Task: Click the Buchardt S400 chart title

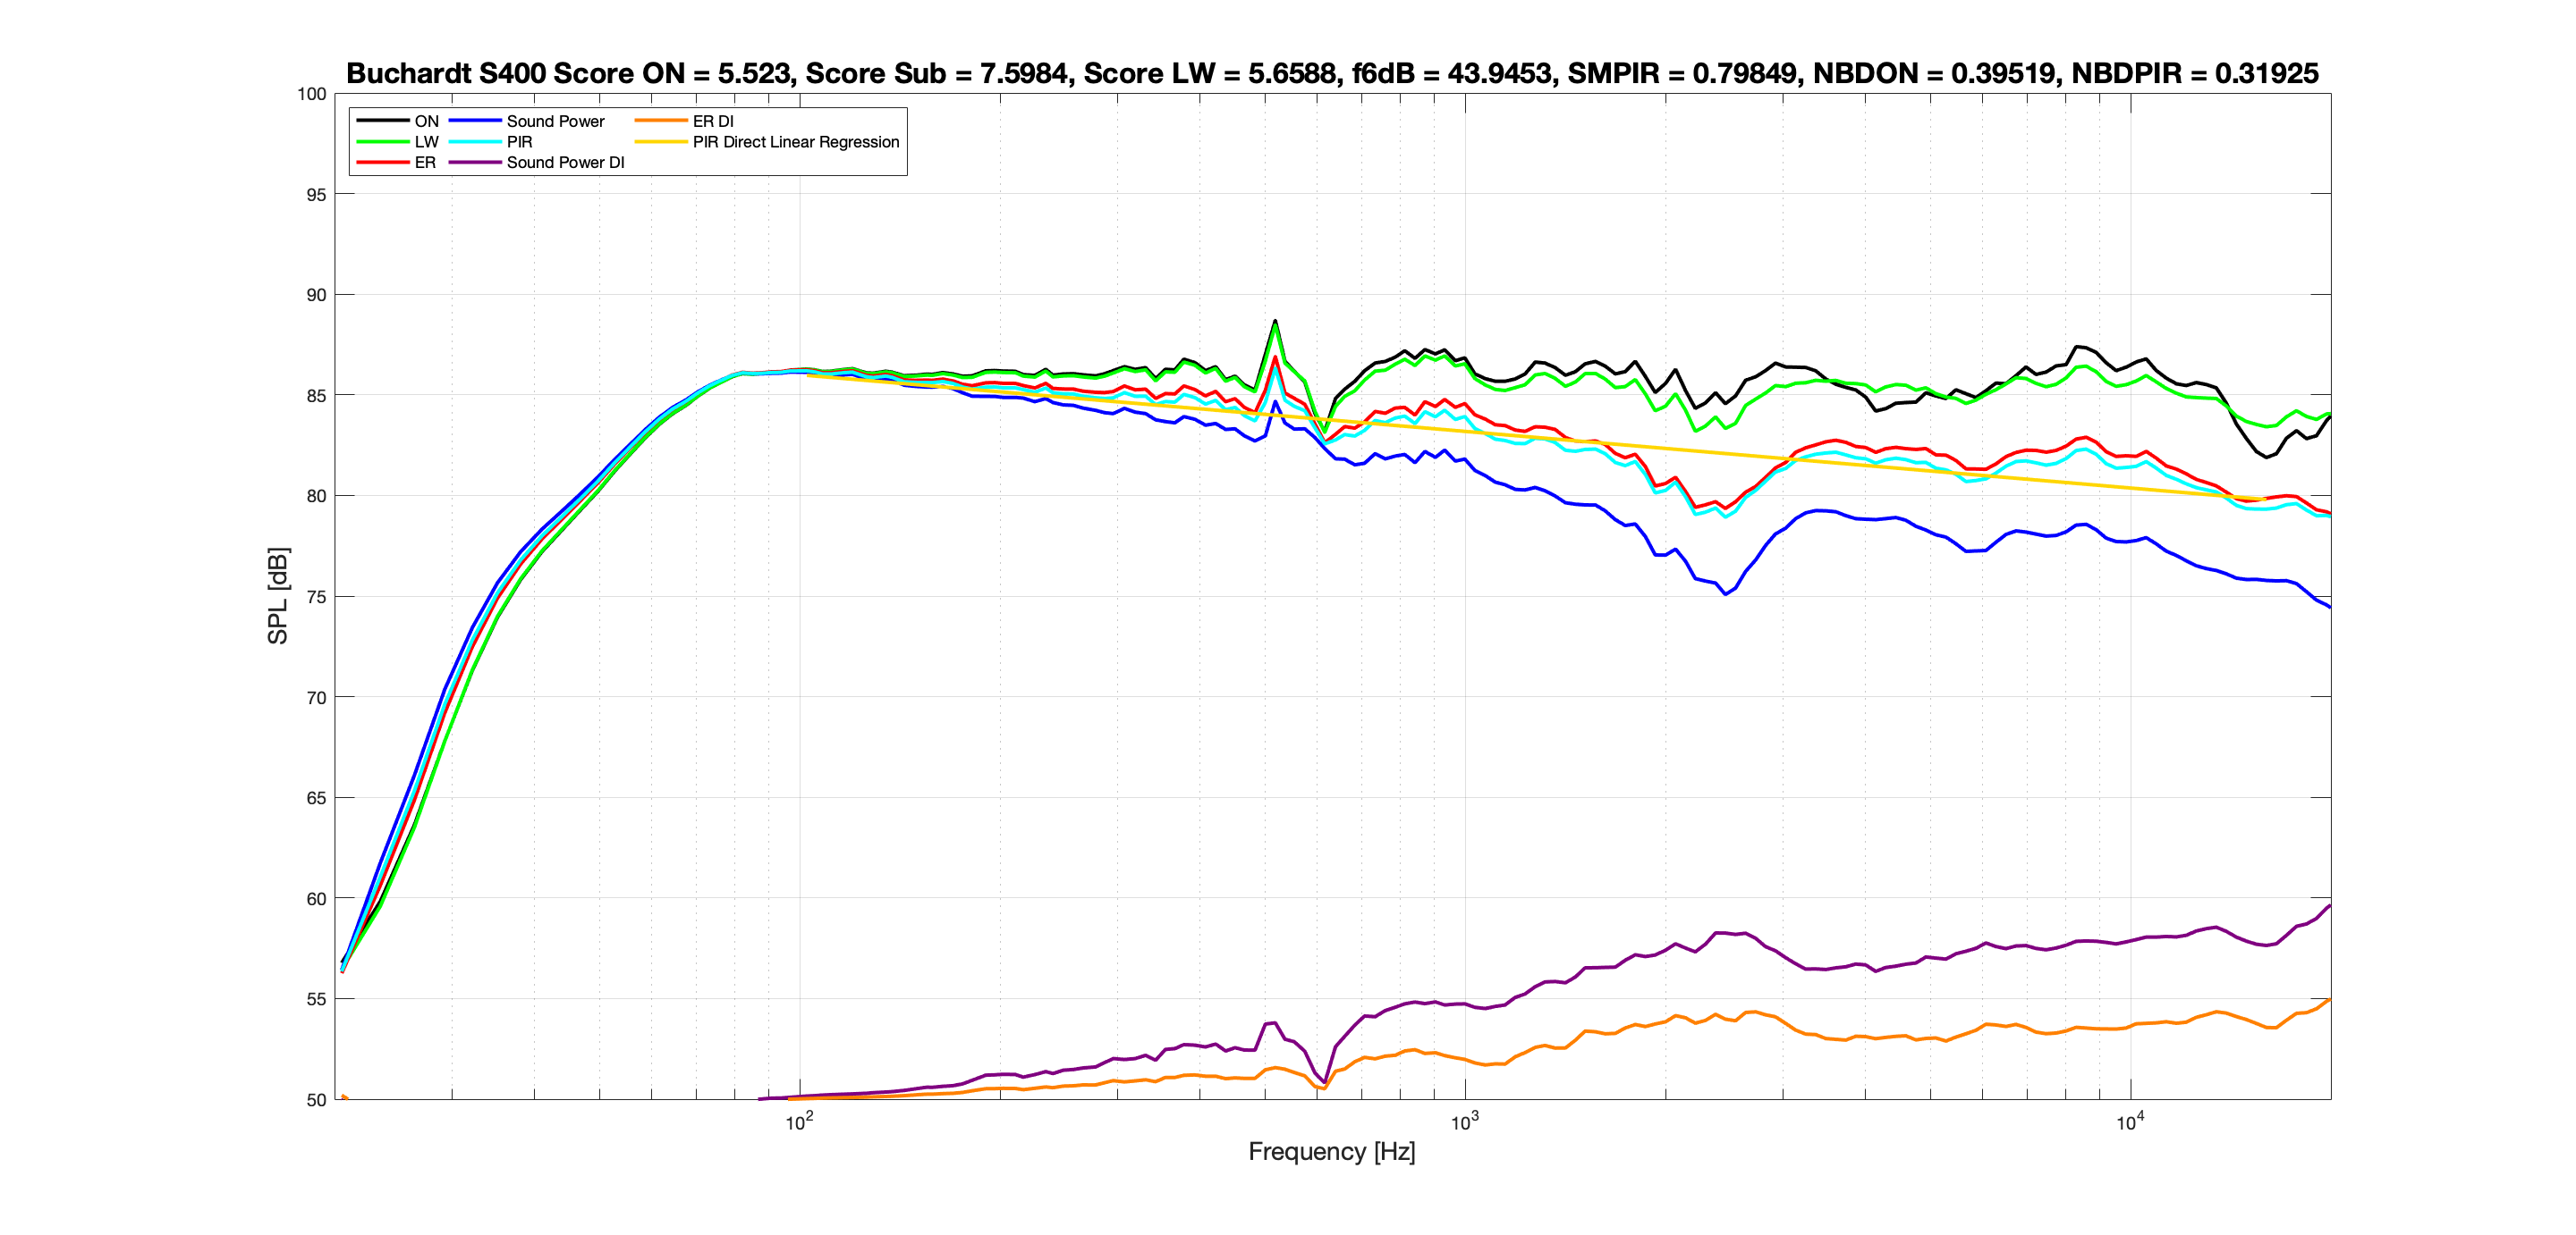Action: point(1332,73)
